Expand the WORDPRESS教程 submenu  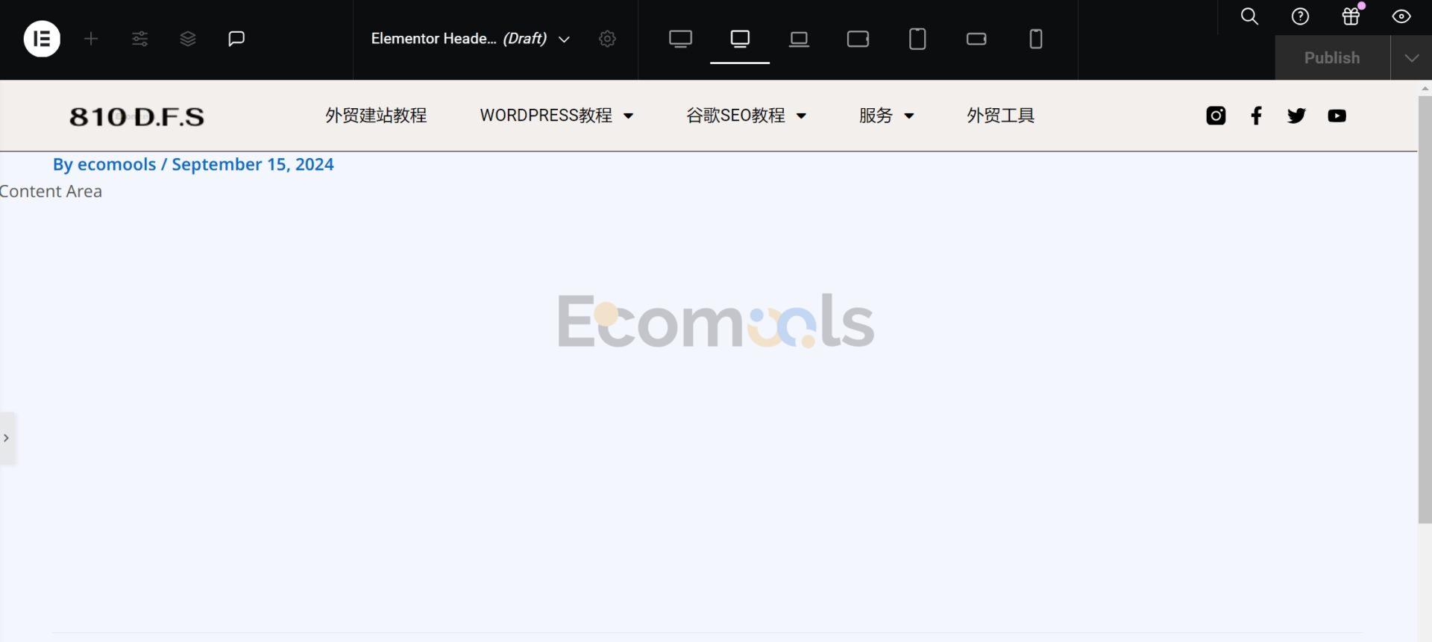click(x=628, y=116)
